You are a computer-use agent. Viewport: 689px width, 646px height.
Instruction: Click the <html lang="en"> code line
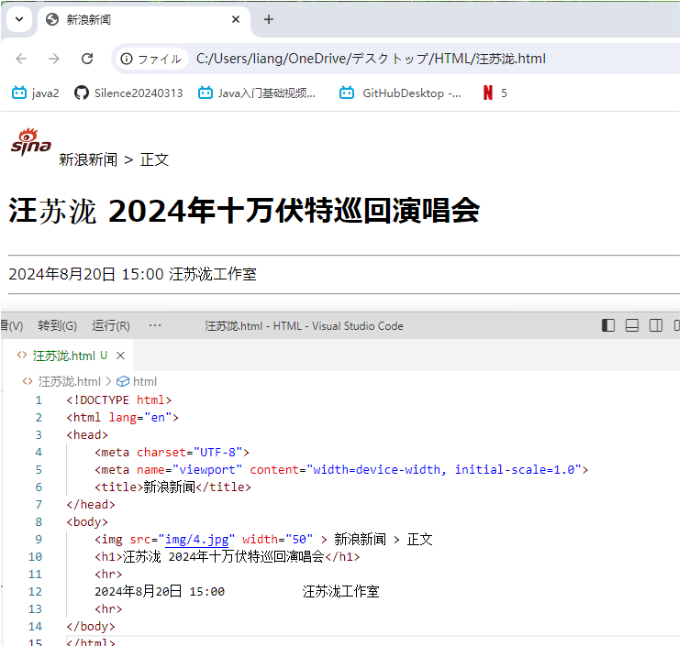tap(122, 417)
